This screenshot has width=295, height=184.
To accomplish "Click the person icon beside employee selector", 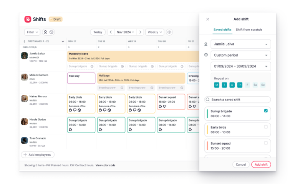I will [x=206, y=44].
